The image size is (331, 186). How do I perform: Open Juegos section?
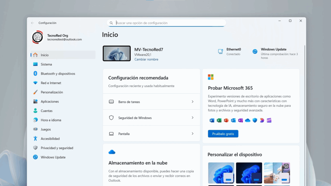pyautogui.click(x=63, y=129)
